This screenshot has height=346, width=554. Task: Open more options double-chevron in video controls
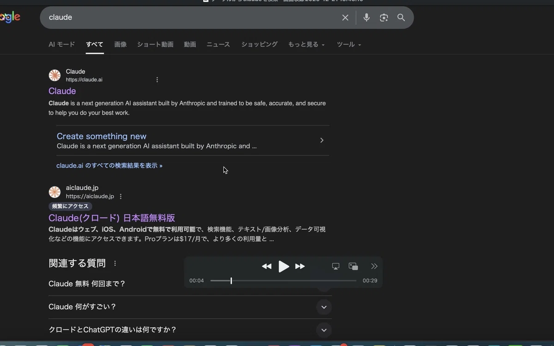[x=374, y=266]
